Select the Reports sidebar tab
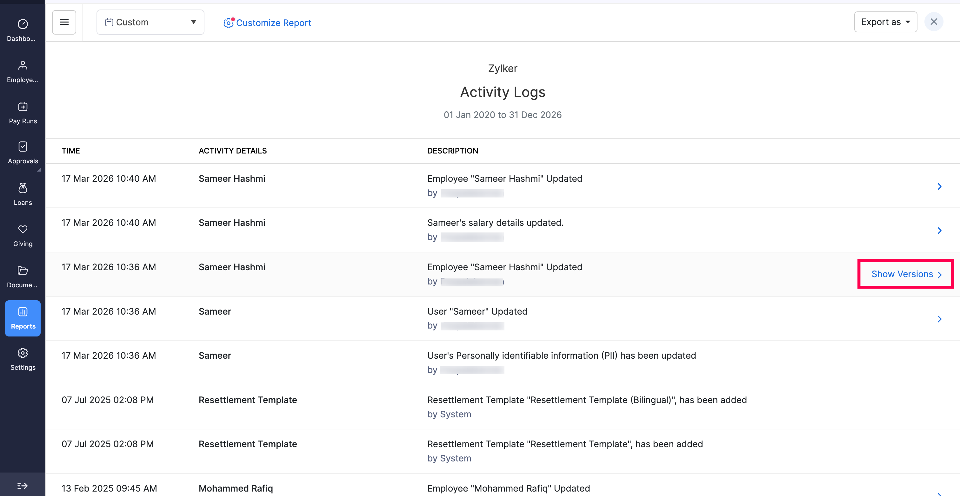Image resolution: width=960 pixels, height=496 pixels. pyautogui.click(x=23, y=318)
